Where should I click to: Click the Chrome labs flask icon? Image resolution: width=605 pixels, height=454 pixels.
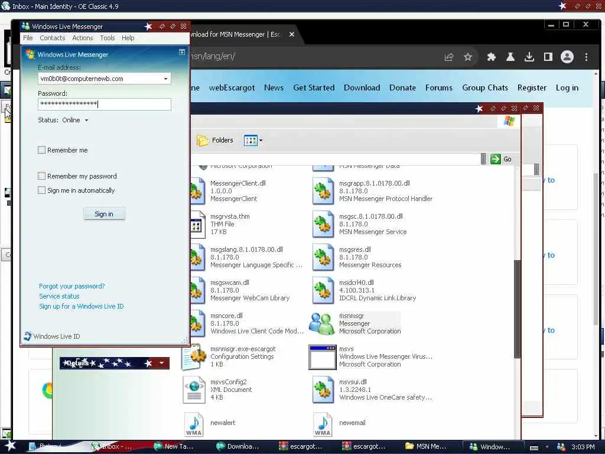pyautogui.click(x=510, y=57)
